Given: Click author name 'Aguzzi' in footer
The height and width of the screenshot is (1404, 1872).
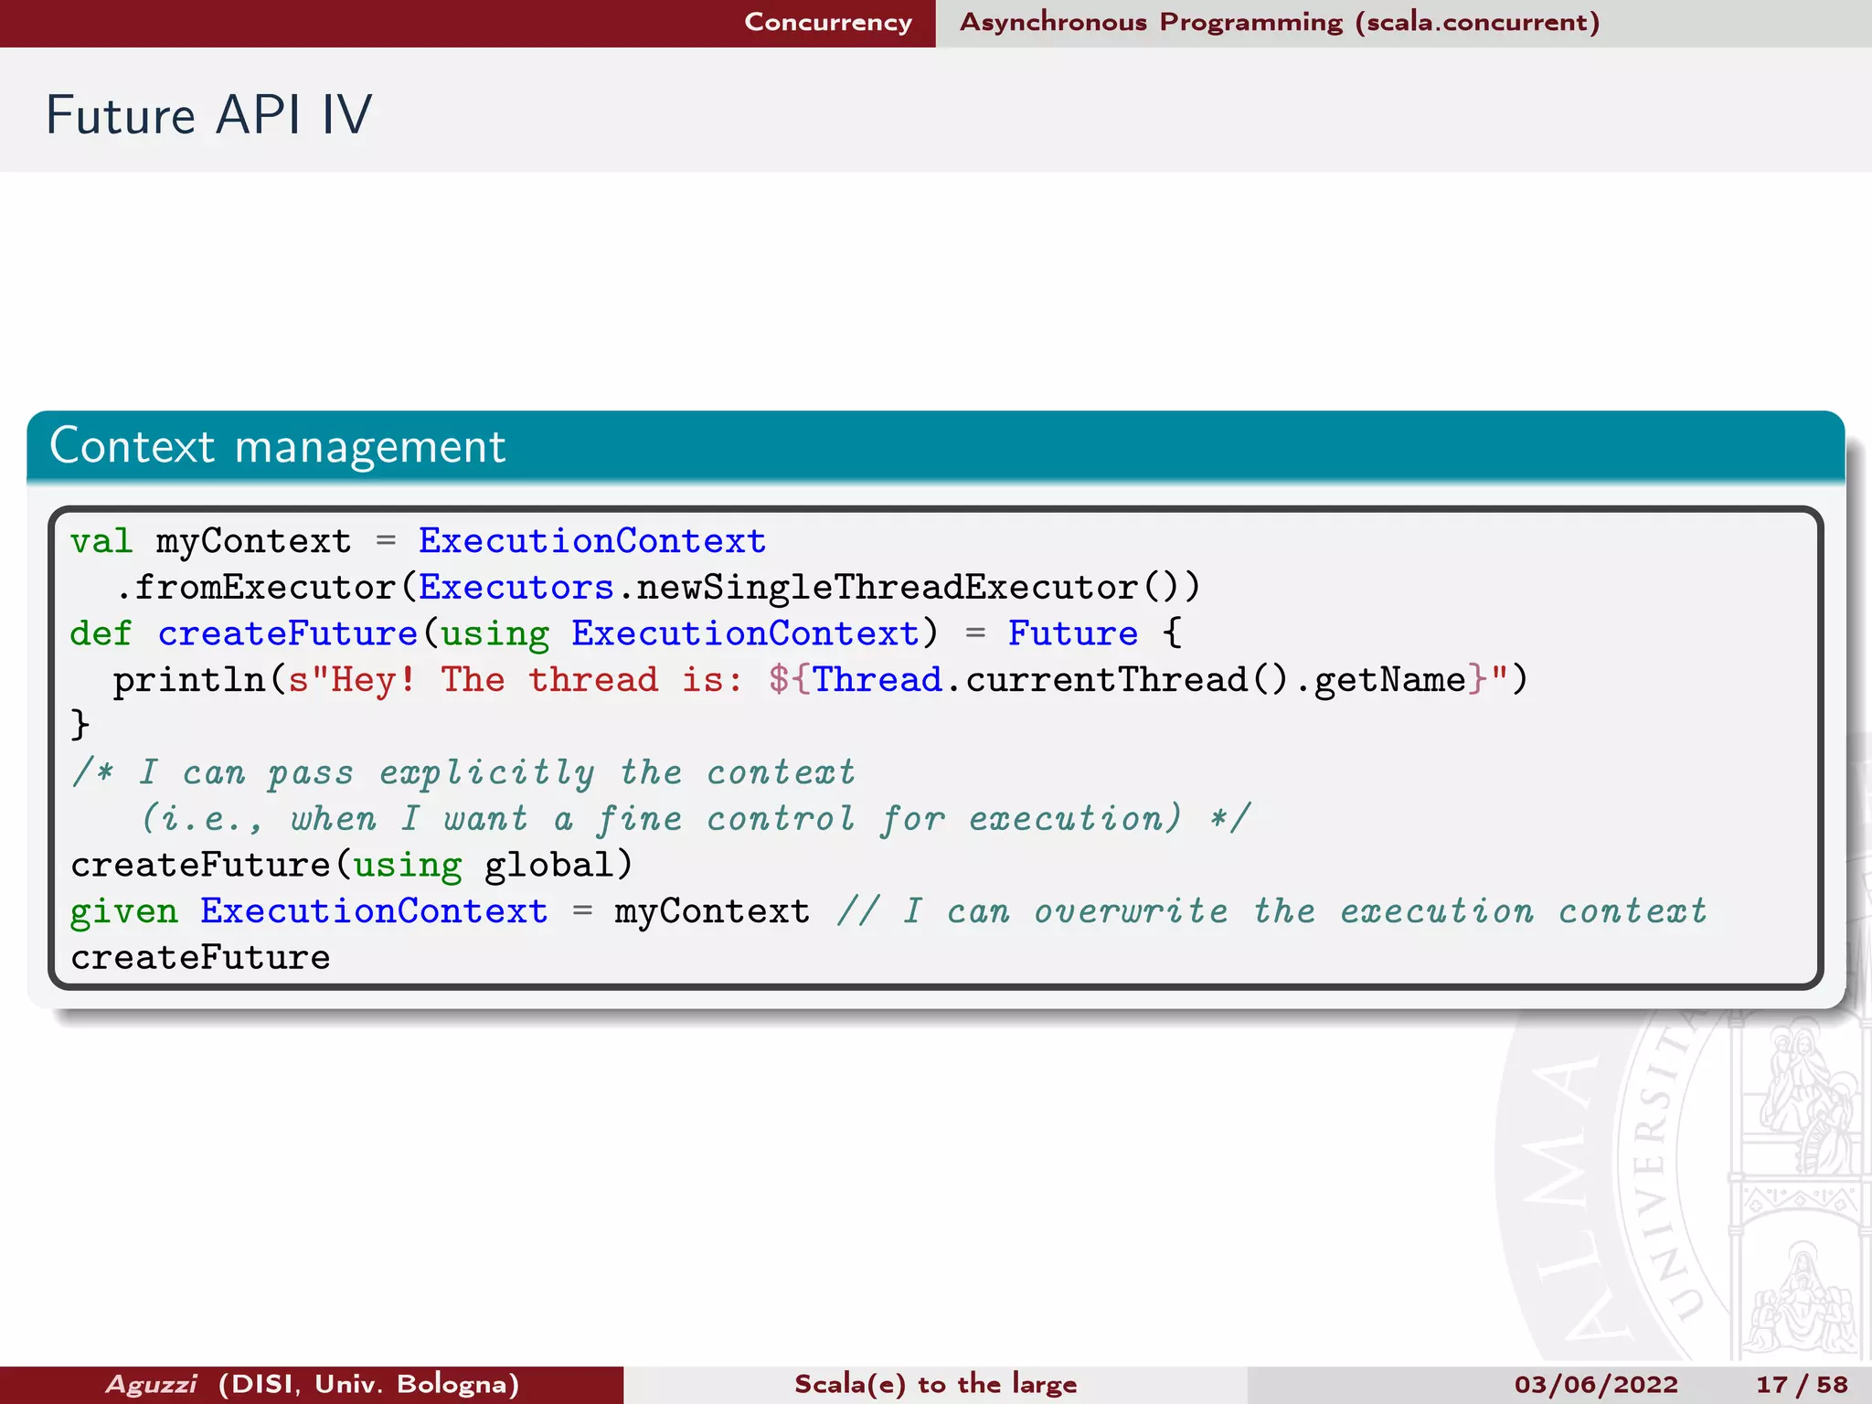Looking at the screenshot, I should (x=152, y=1384).
